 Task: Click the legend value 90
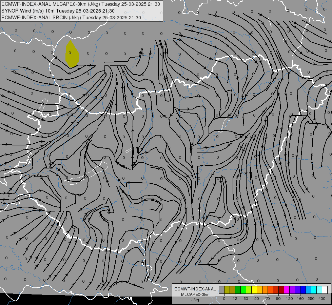pyautogui.click(x=278, y=299)
